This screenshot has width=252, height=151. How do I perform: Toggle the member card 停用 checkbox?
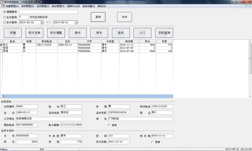coord(153,142)
